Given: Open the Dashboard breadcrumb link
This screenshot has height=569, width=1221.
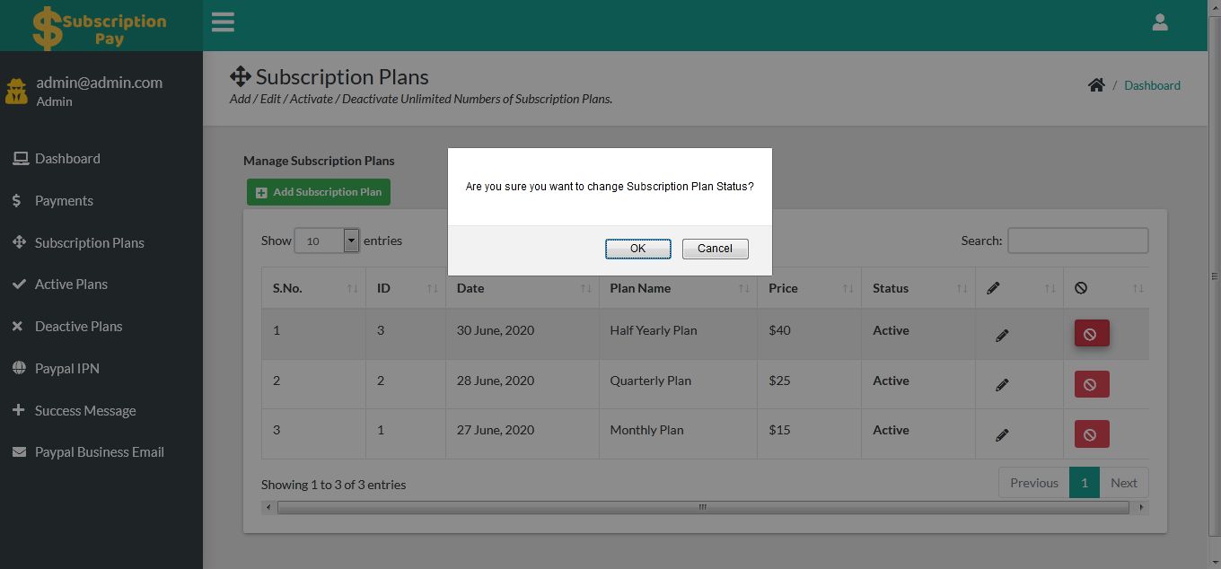Looking at the screenshot, I should click(1152, 85).
